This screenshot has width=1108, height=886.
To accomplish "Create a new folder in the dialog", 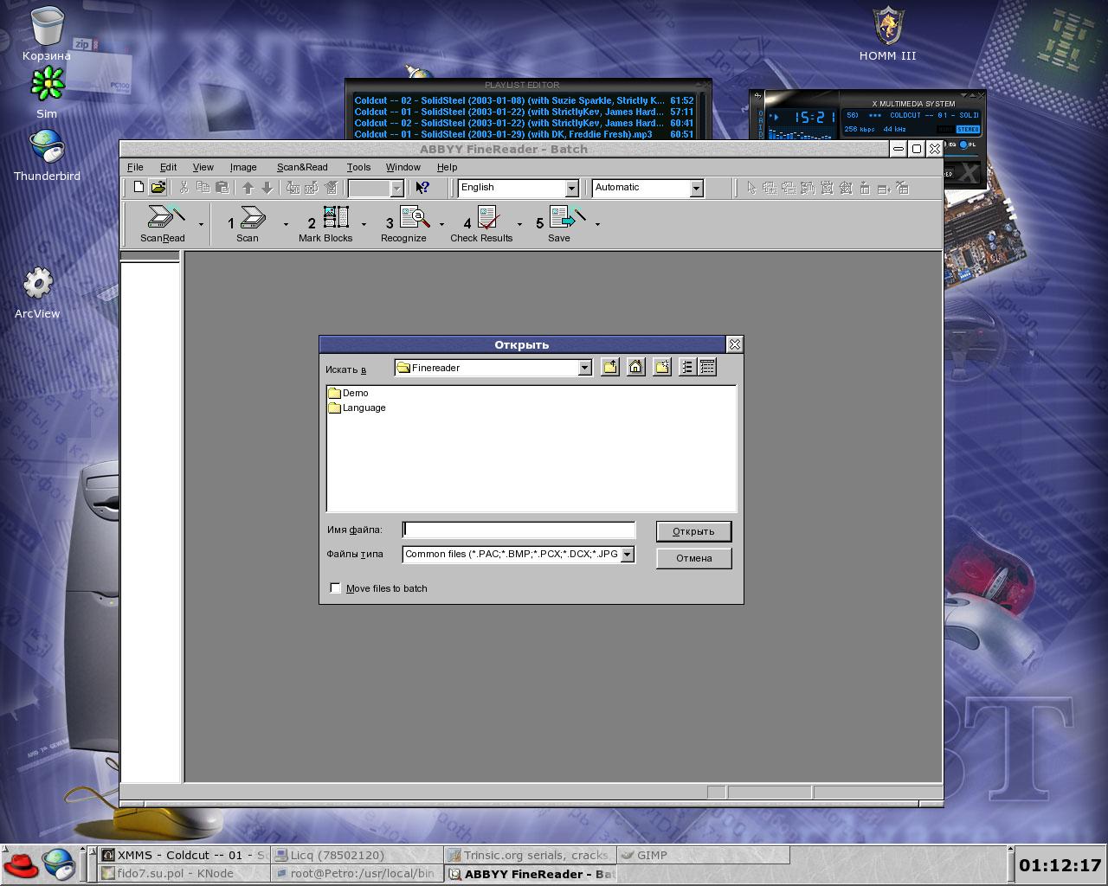I will [662, 367].
